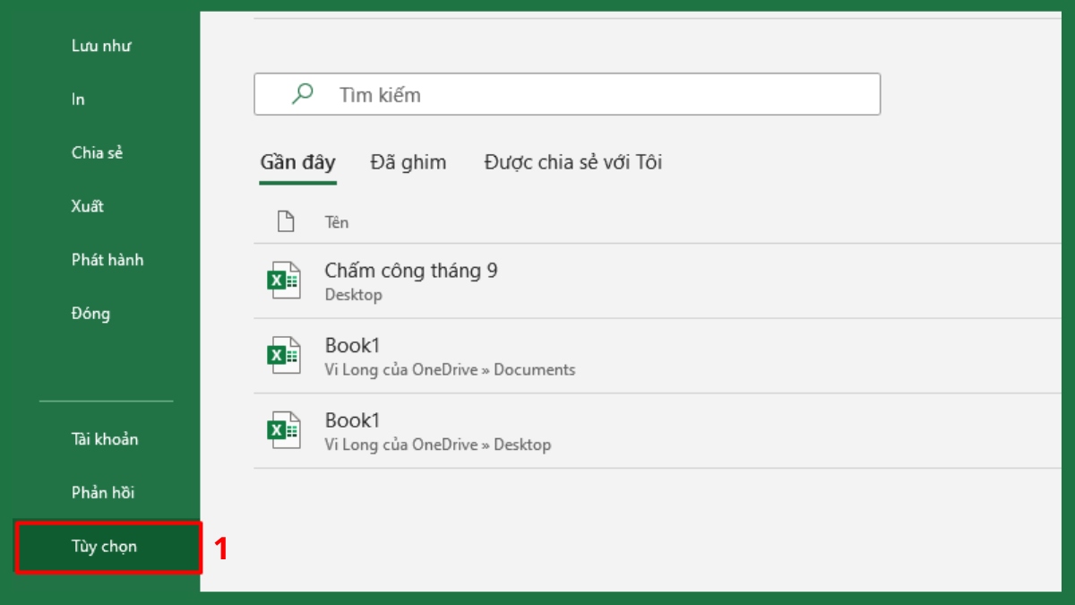Open the Phản hồi feedback page
The height and width of the screenshot is (605, 1075).
(x=102, y=492)
